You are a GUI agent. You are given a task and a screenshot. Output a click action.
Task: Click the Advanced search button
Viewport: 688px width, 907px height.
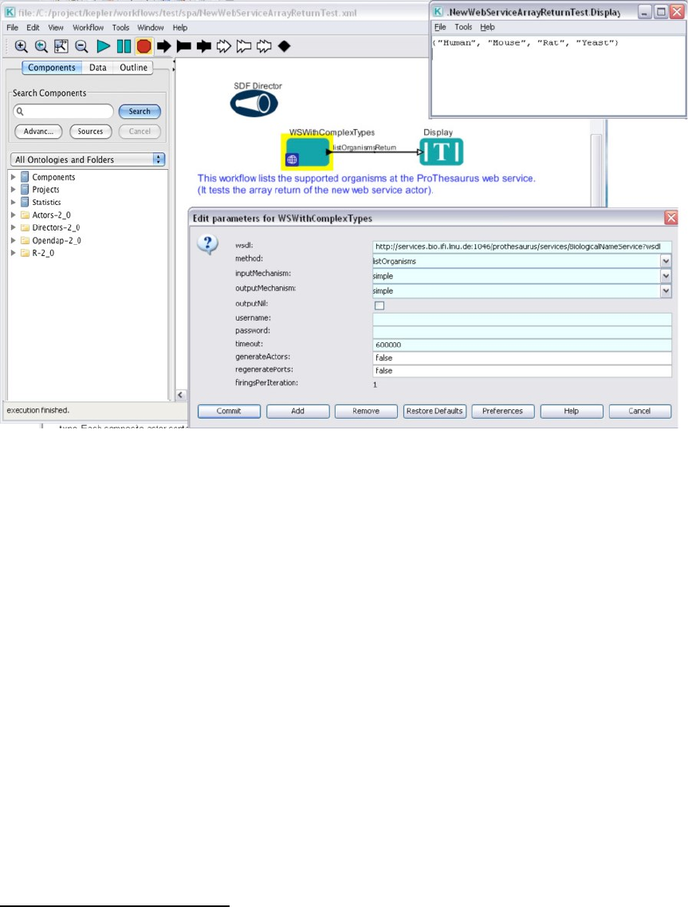pyautogui.click(x=38, y=132)
